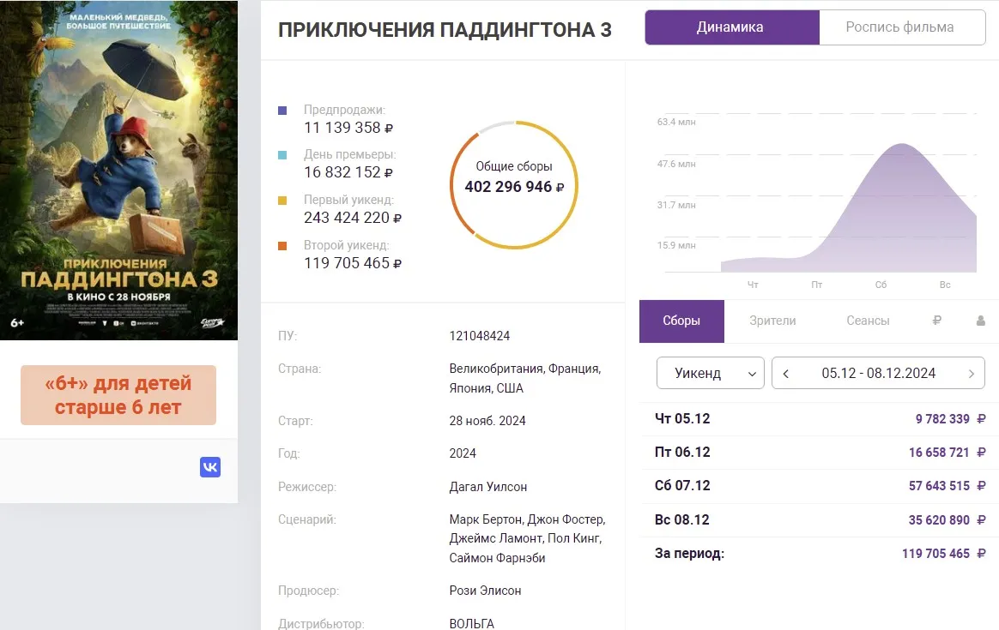Image resolution: width=999 pixels, height=630 pixels.
Task: Click the presales amount 11 139 358
Action: [348, 128]
